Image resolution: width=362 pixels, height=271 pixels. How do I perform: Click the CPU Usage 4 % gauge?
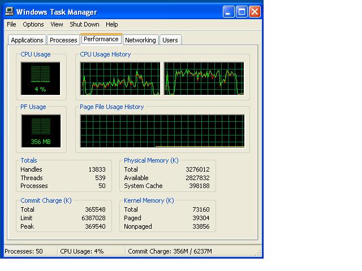pyautogui.click(x=40, y=78)
